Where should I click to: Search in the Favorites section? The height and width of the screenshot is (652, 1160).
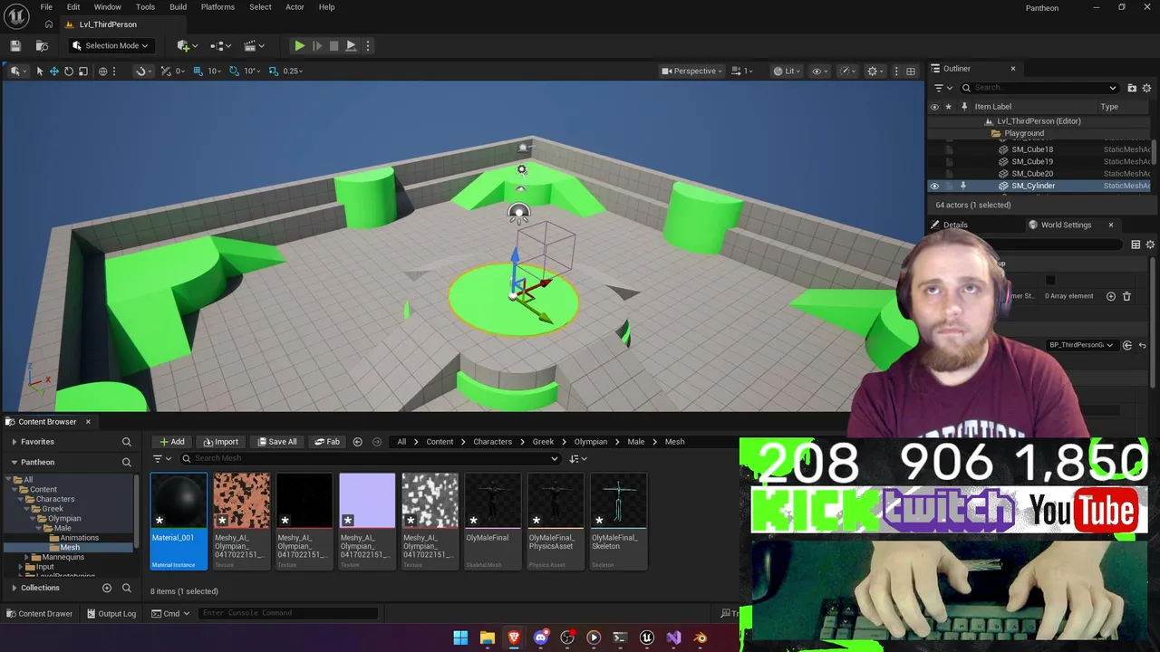127,442
